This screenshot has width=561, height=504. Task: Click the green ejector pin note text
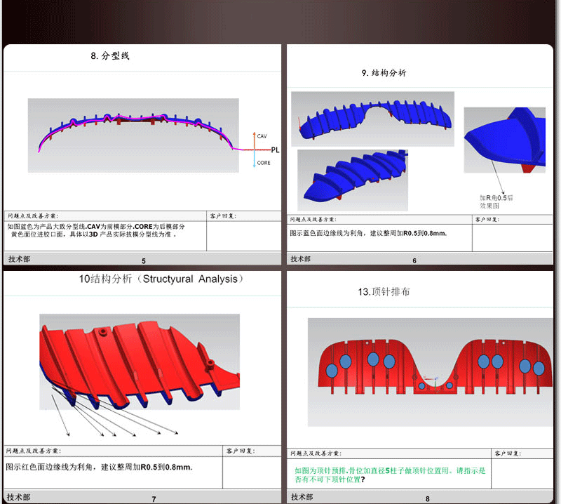click(x=390, y=475)
